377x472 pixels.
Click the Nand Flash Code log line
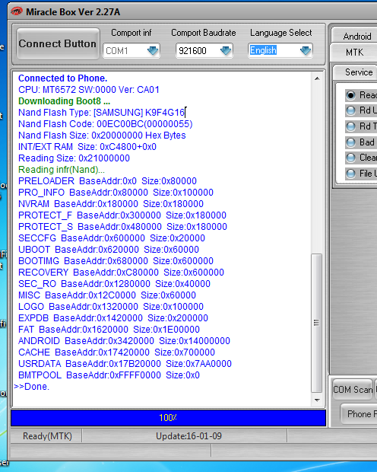coord(105,124)
